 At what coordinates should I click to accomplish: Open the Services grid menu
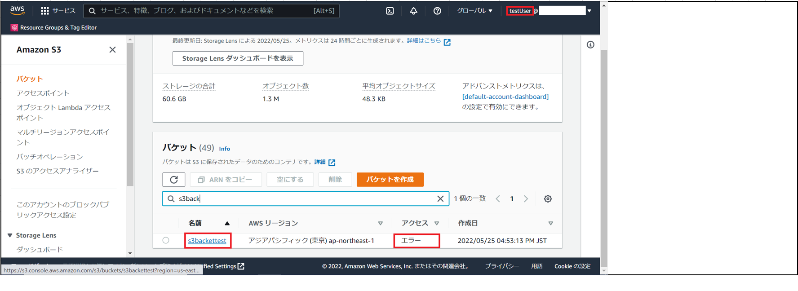58,11
